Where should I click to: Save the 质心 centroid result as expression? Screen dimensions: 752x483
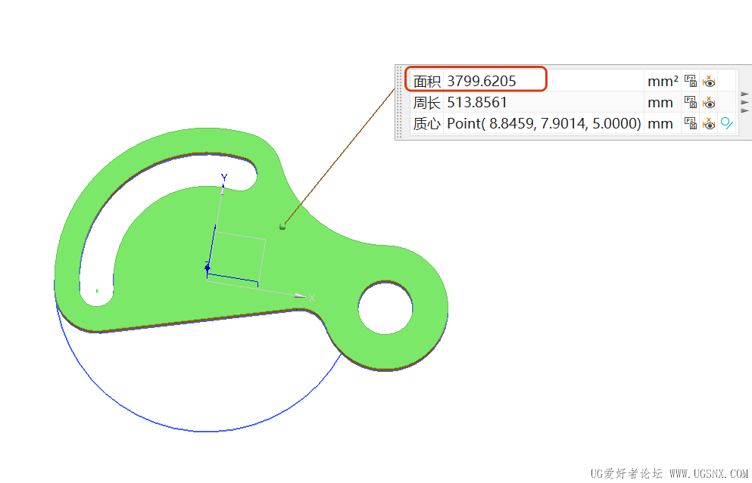[x=691, y=123]
